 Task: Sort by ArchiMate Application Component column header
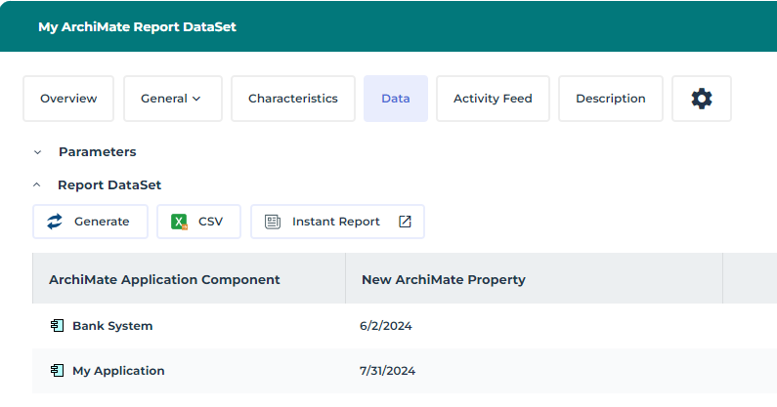164,280
